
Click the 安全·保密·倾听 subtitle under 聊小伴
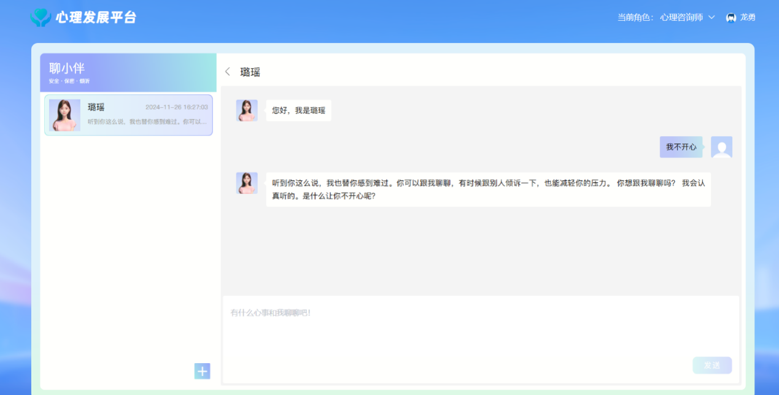pos(69,81)
